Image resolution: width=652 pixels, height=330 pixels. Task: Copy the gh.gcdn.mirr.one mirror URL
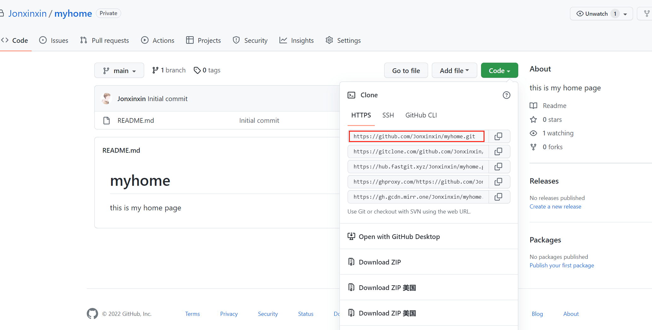(498, 197)
